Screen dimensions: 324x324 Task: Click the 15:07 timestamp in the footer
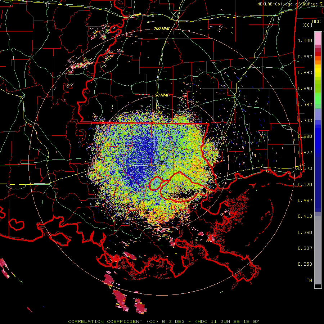click(x=252, y=321)
